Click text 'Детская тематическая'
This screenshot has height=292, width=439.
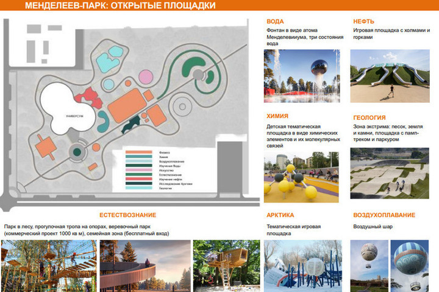click(x=293, y=127)
